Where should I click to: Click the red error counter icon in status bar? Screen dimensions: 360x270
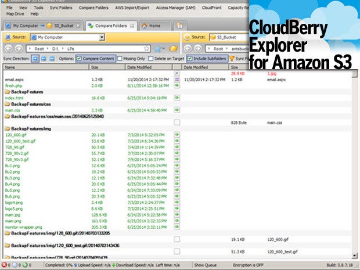(5, 265)
